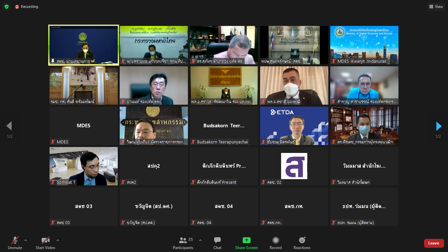Select the ETDA participant video tile
The height and width of the screenshot is (252, 448).
click(294, 126)
